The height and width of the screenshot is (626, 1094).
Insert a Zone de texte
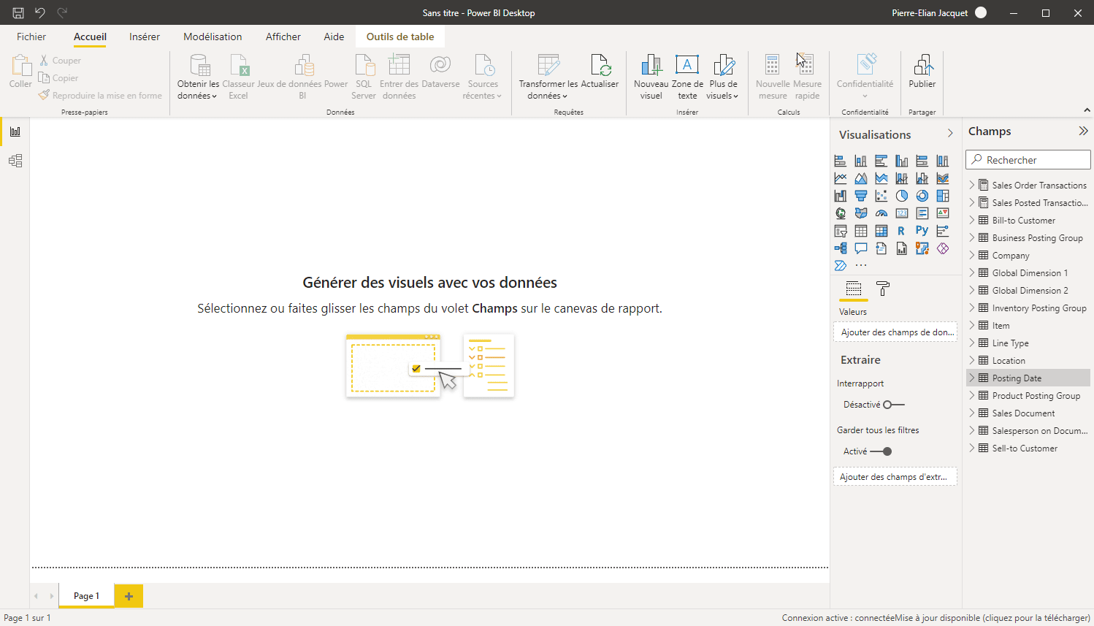pyautogui.click(x=687, y=77)
